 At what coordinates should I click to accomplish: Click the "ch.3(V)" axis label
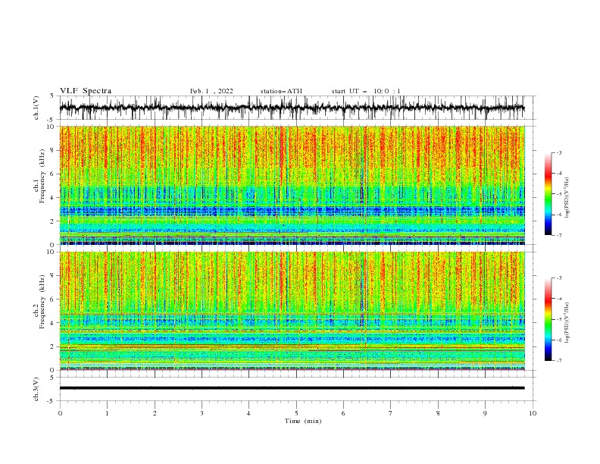(36, 389)
